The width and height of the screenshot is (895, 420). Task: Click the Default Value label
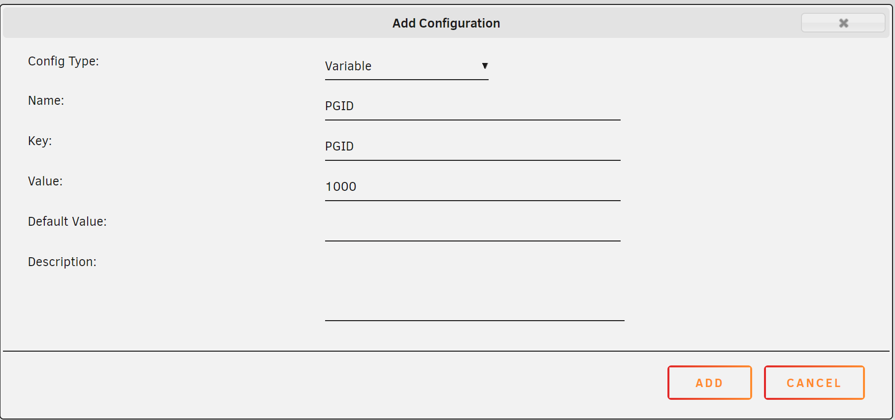(x=67, y=222)
